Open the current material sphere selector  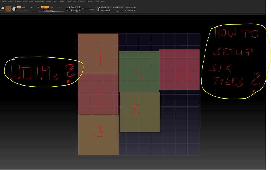[15, 8]
